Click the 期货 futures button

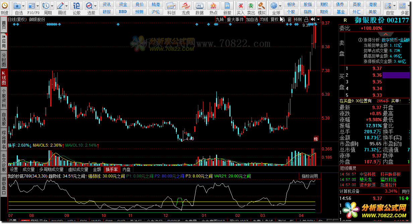(x=324, y=12)
